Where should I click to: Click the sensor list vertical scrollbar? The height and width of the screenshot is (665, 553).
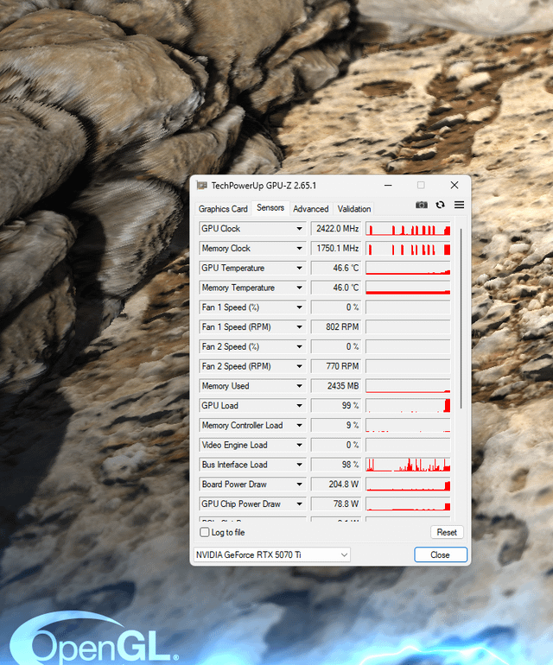click(x=461, y=318)
